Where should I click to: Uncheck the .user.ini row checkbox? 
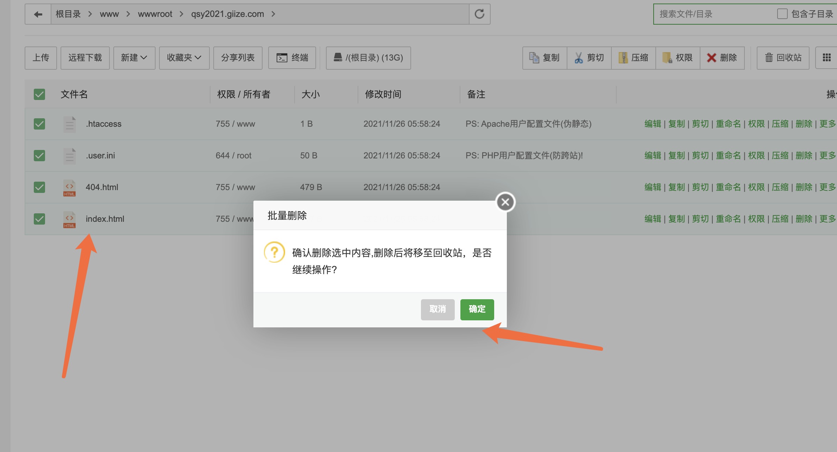[39, 156]
